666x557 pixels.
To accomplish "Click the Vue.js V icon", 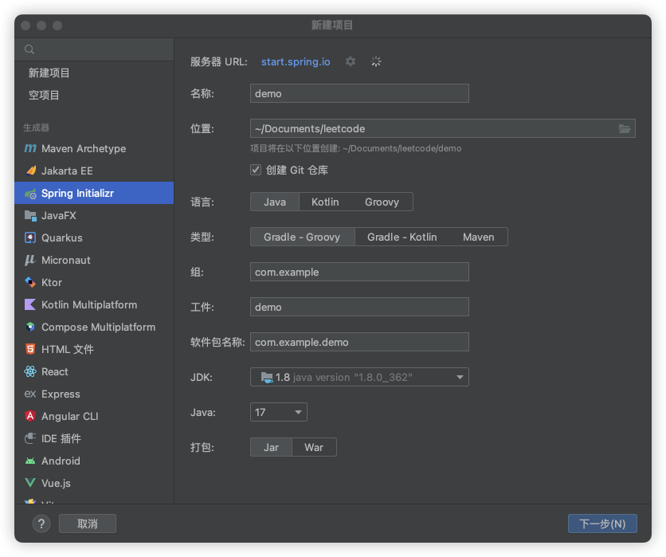I will (30, 483).
